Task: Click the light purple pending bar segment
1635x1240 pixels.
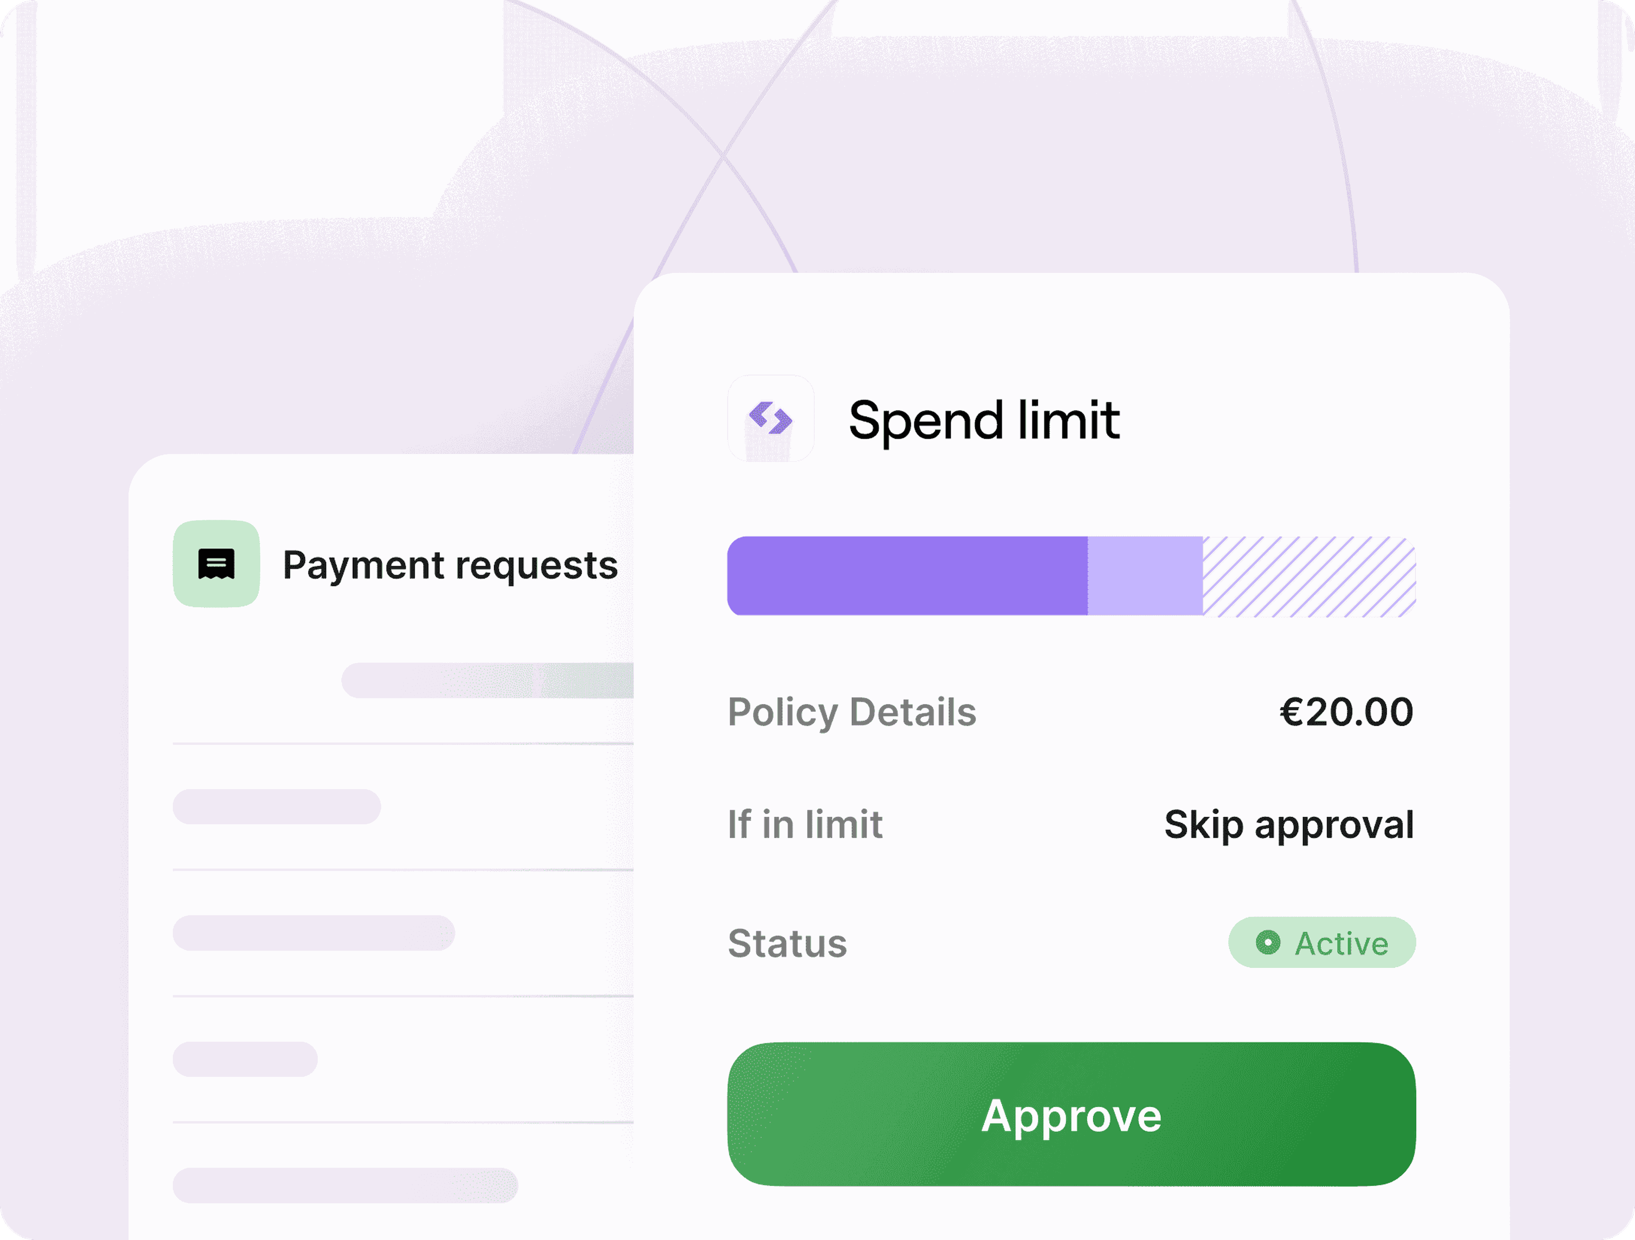Action: (1145, 576)
